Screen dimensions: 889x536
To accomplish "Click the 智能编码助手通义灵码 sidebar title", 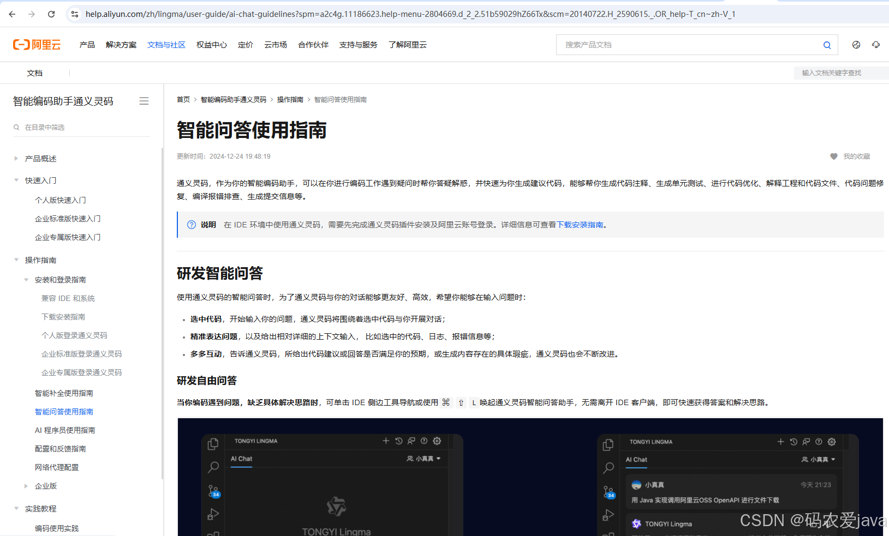I will coord(63,101).
